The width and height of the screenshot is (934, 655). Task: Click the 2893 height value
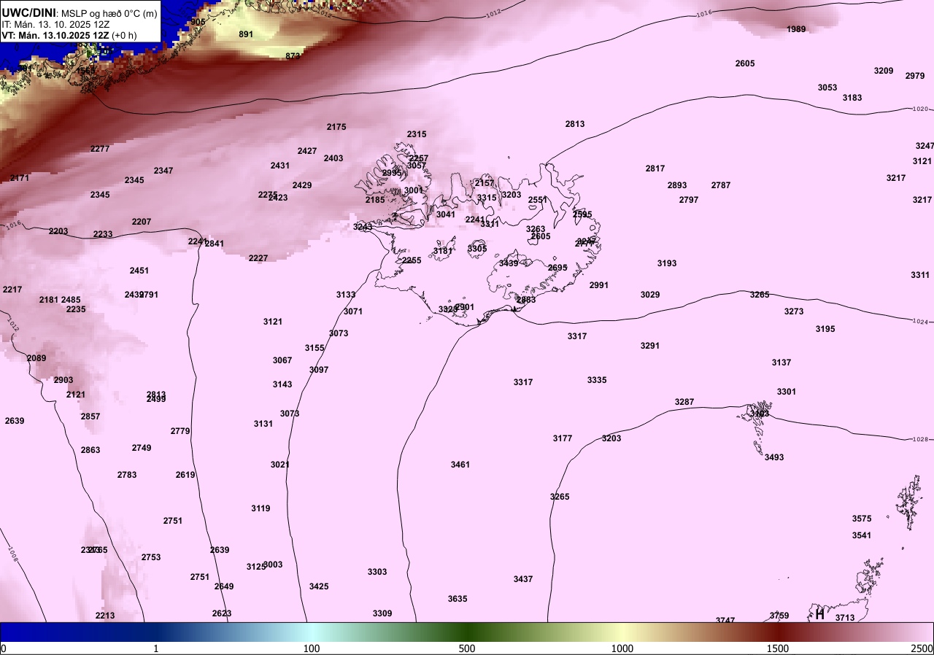(x=677, y=185)
